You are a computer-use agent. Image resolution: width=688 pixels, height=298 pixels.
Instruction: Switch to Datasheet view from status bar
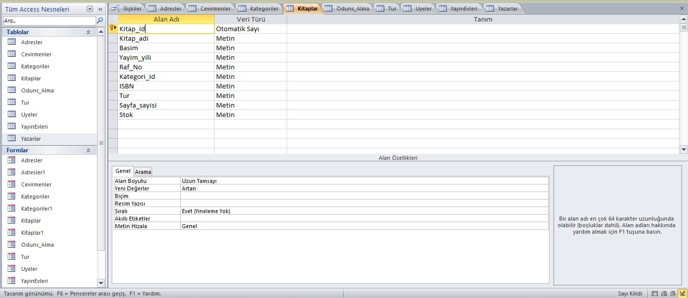click(x=655, y=293)
